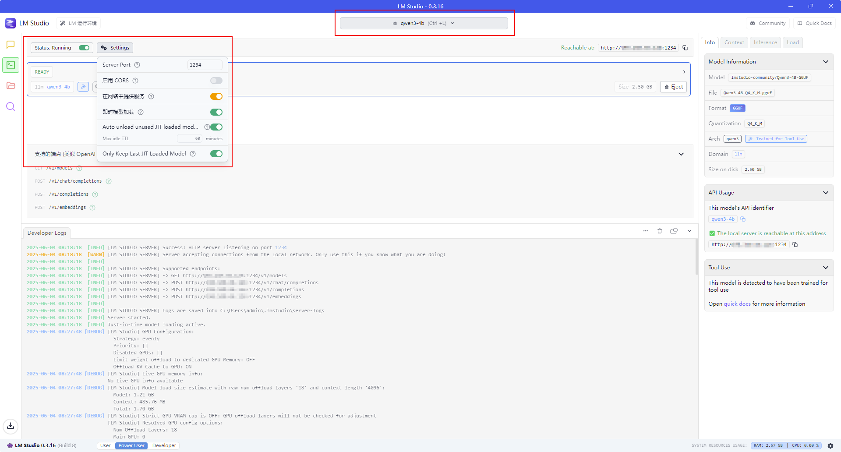
Task: Click the Trained for Tool Use badge
Action: coord(776,139)
